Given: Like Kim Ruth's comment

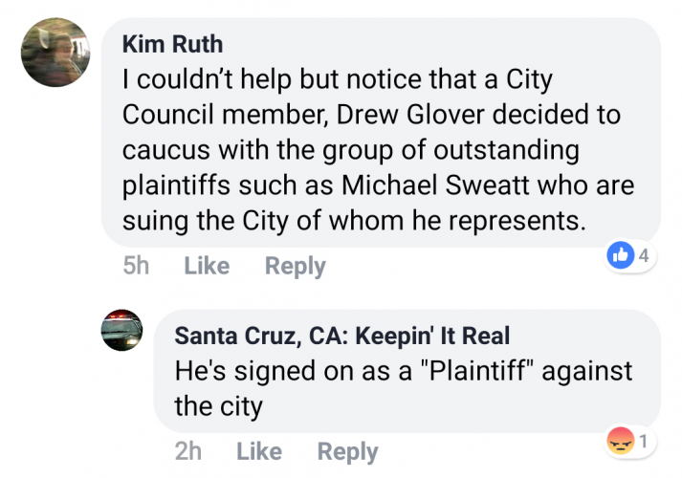Looking at the screenshot, I should pyautogui.click(x=207, y=267).
